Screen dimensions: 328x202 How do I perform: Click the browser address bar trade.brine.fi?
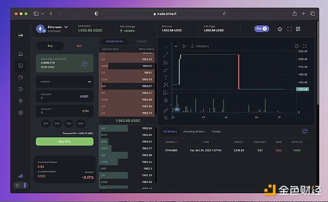coord(165,14)
